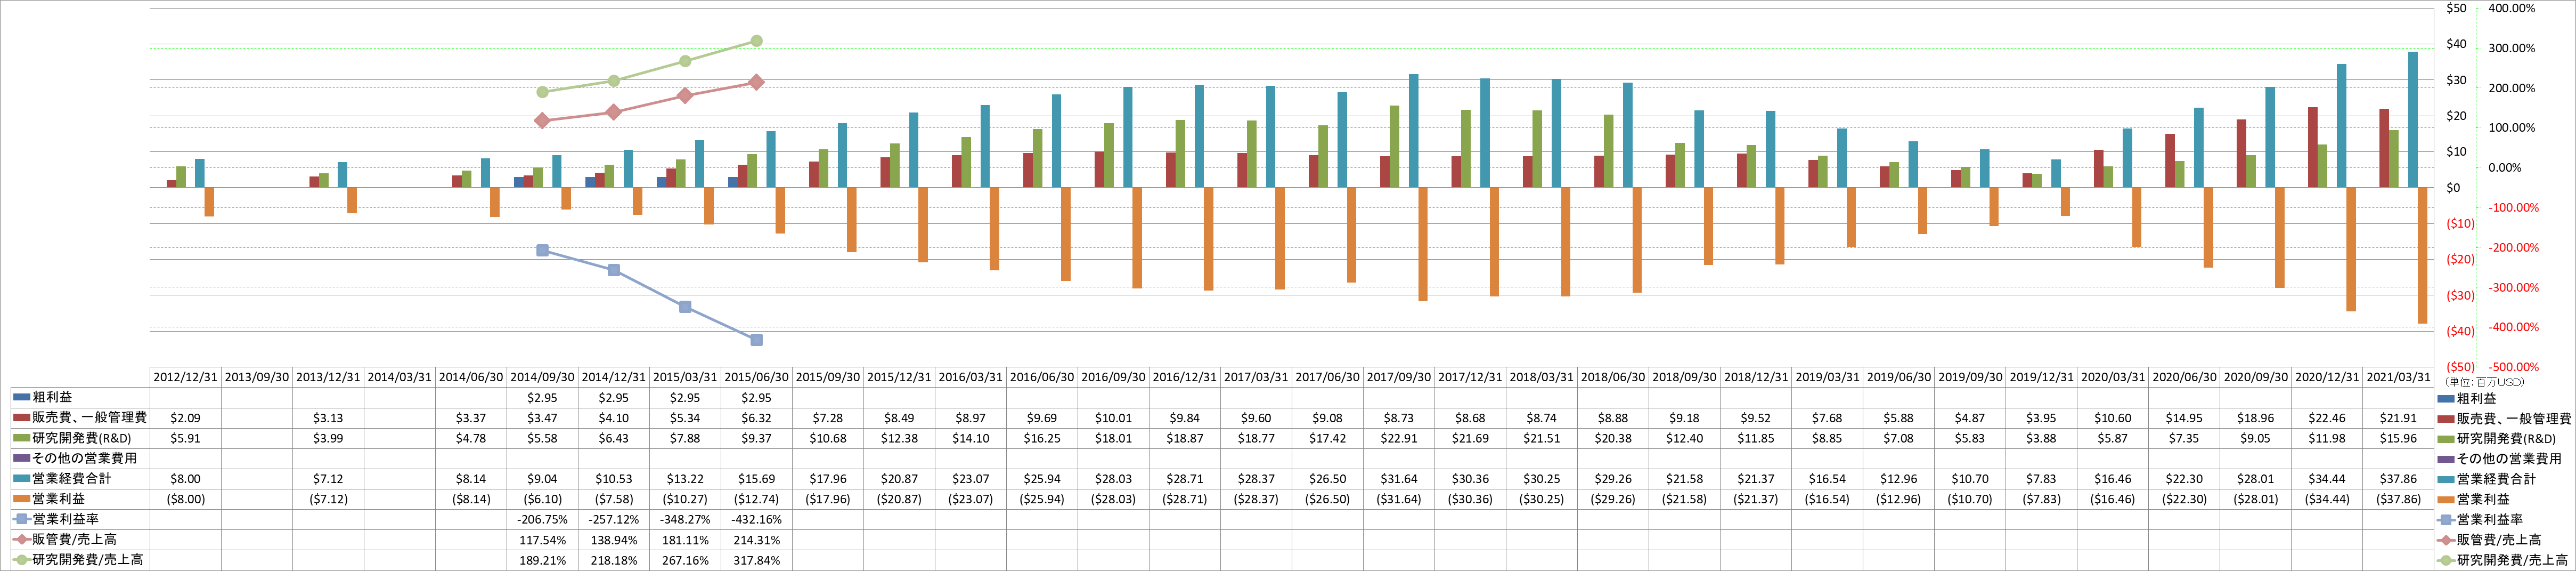
Task: Click the $15.96 R&D cell for 2021/03/31
Action: (2398, 438)
